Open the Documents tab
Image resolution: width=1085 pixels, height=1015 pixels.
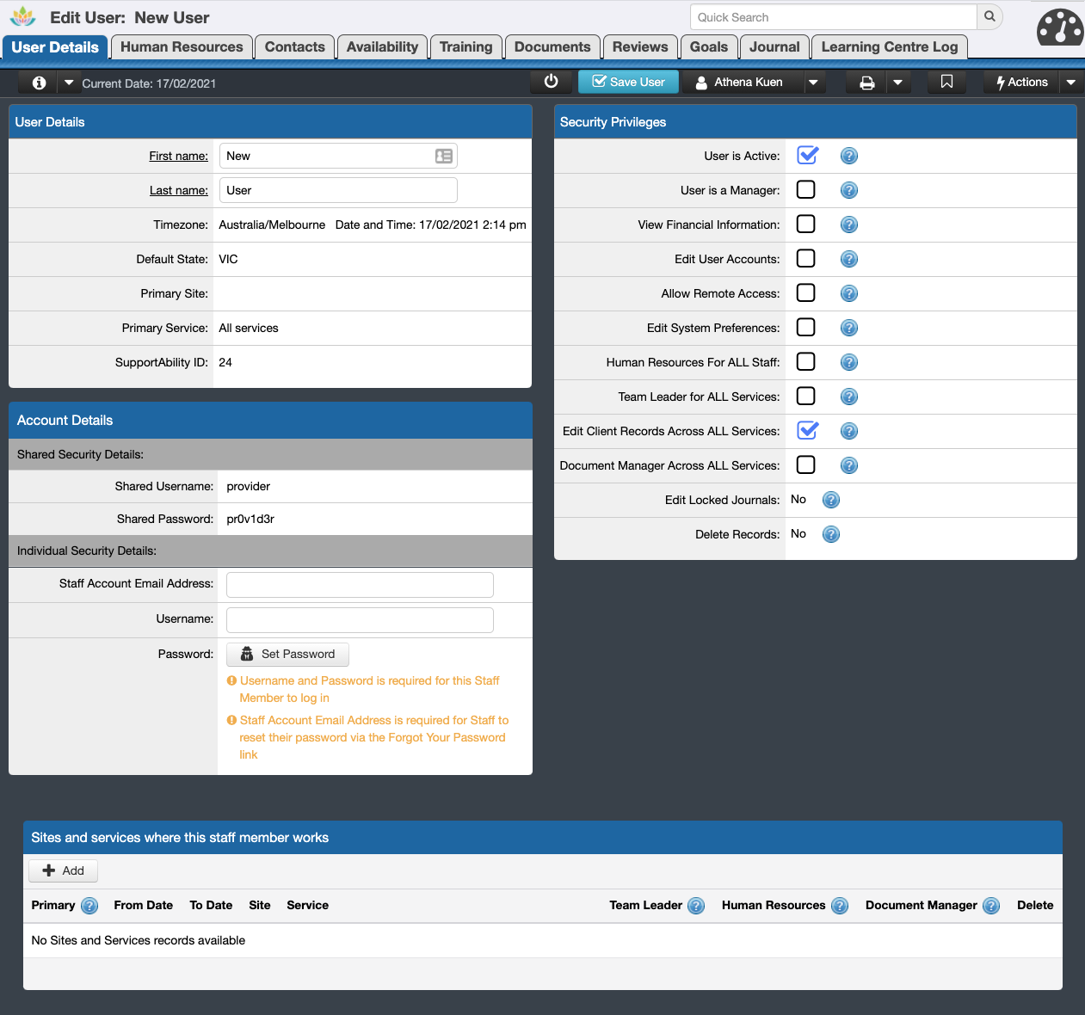552,47
